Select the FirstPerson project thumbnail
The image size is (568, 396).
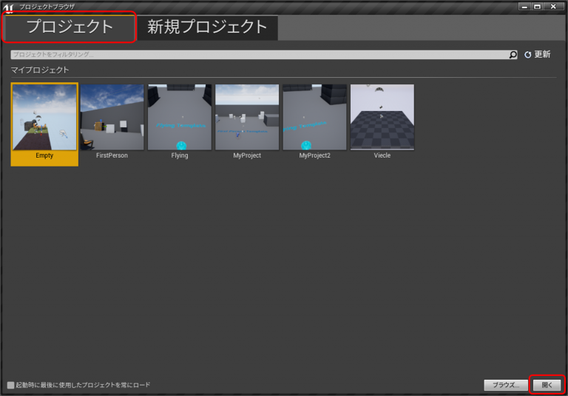(x=112, y=117)
